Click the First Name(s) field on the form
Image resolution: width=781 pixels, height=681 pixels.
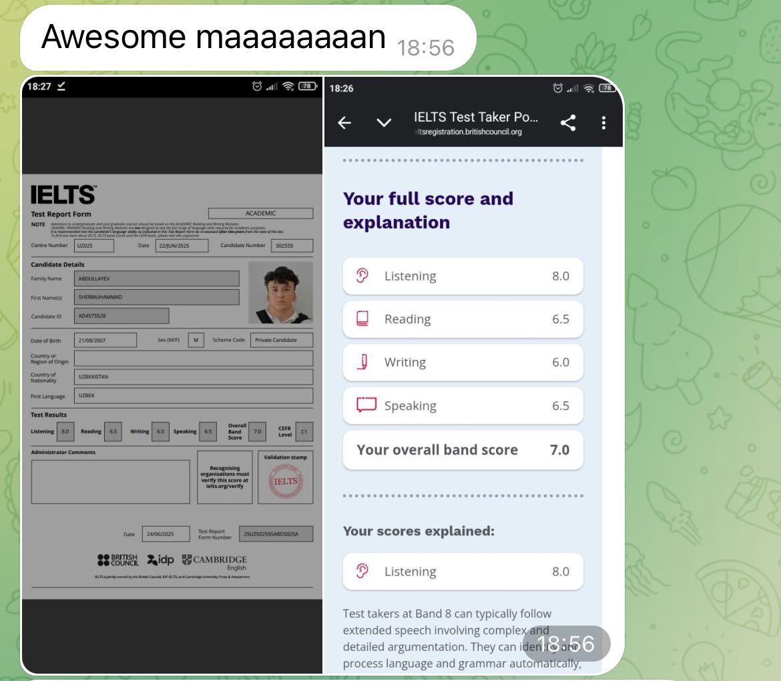[156, 297]
